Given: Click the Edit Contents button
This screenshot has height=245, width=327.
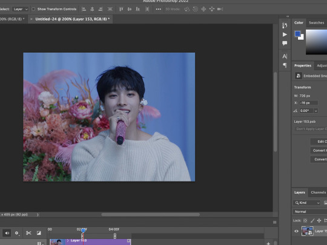Looking at the screenshot, I should (319, 142).
